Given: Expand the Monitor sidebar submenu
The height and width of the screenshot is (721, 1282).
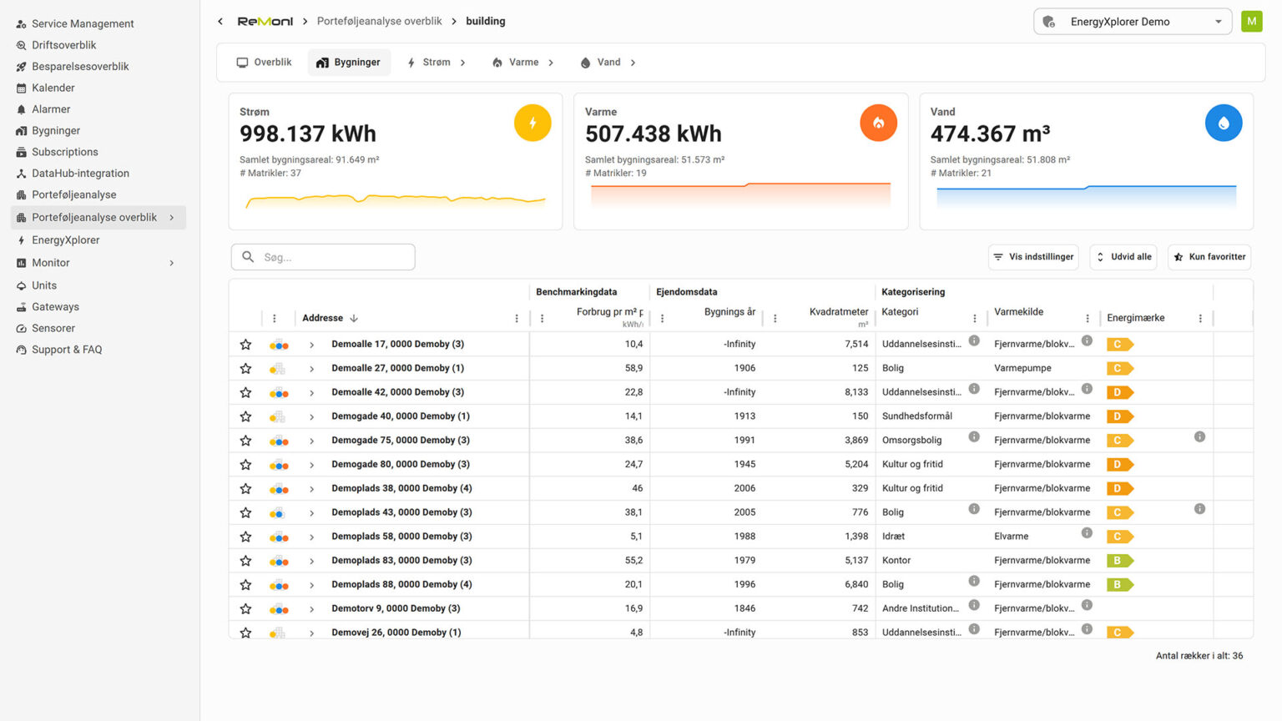Looking at the screenshot, I should tap(172, 263).
